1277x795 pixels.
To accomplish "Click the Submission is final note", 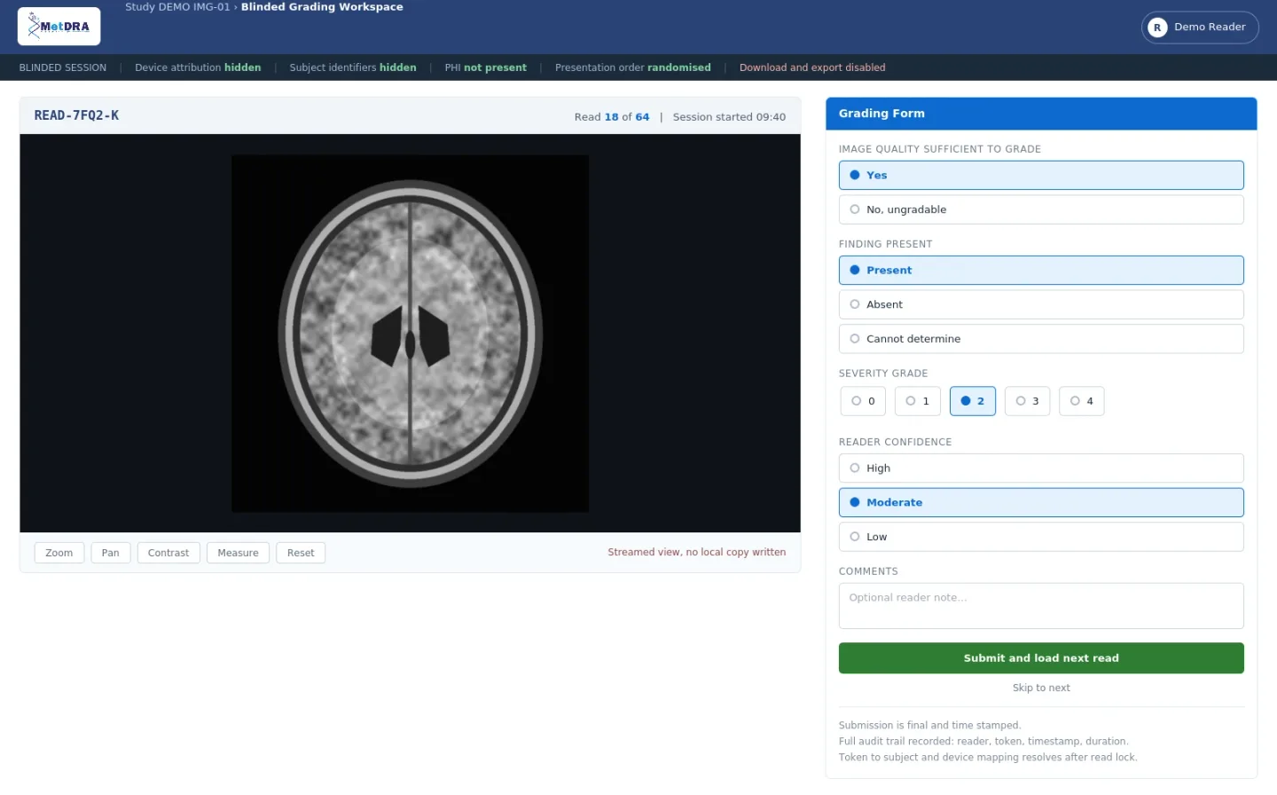I will click(930, 725).
